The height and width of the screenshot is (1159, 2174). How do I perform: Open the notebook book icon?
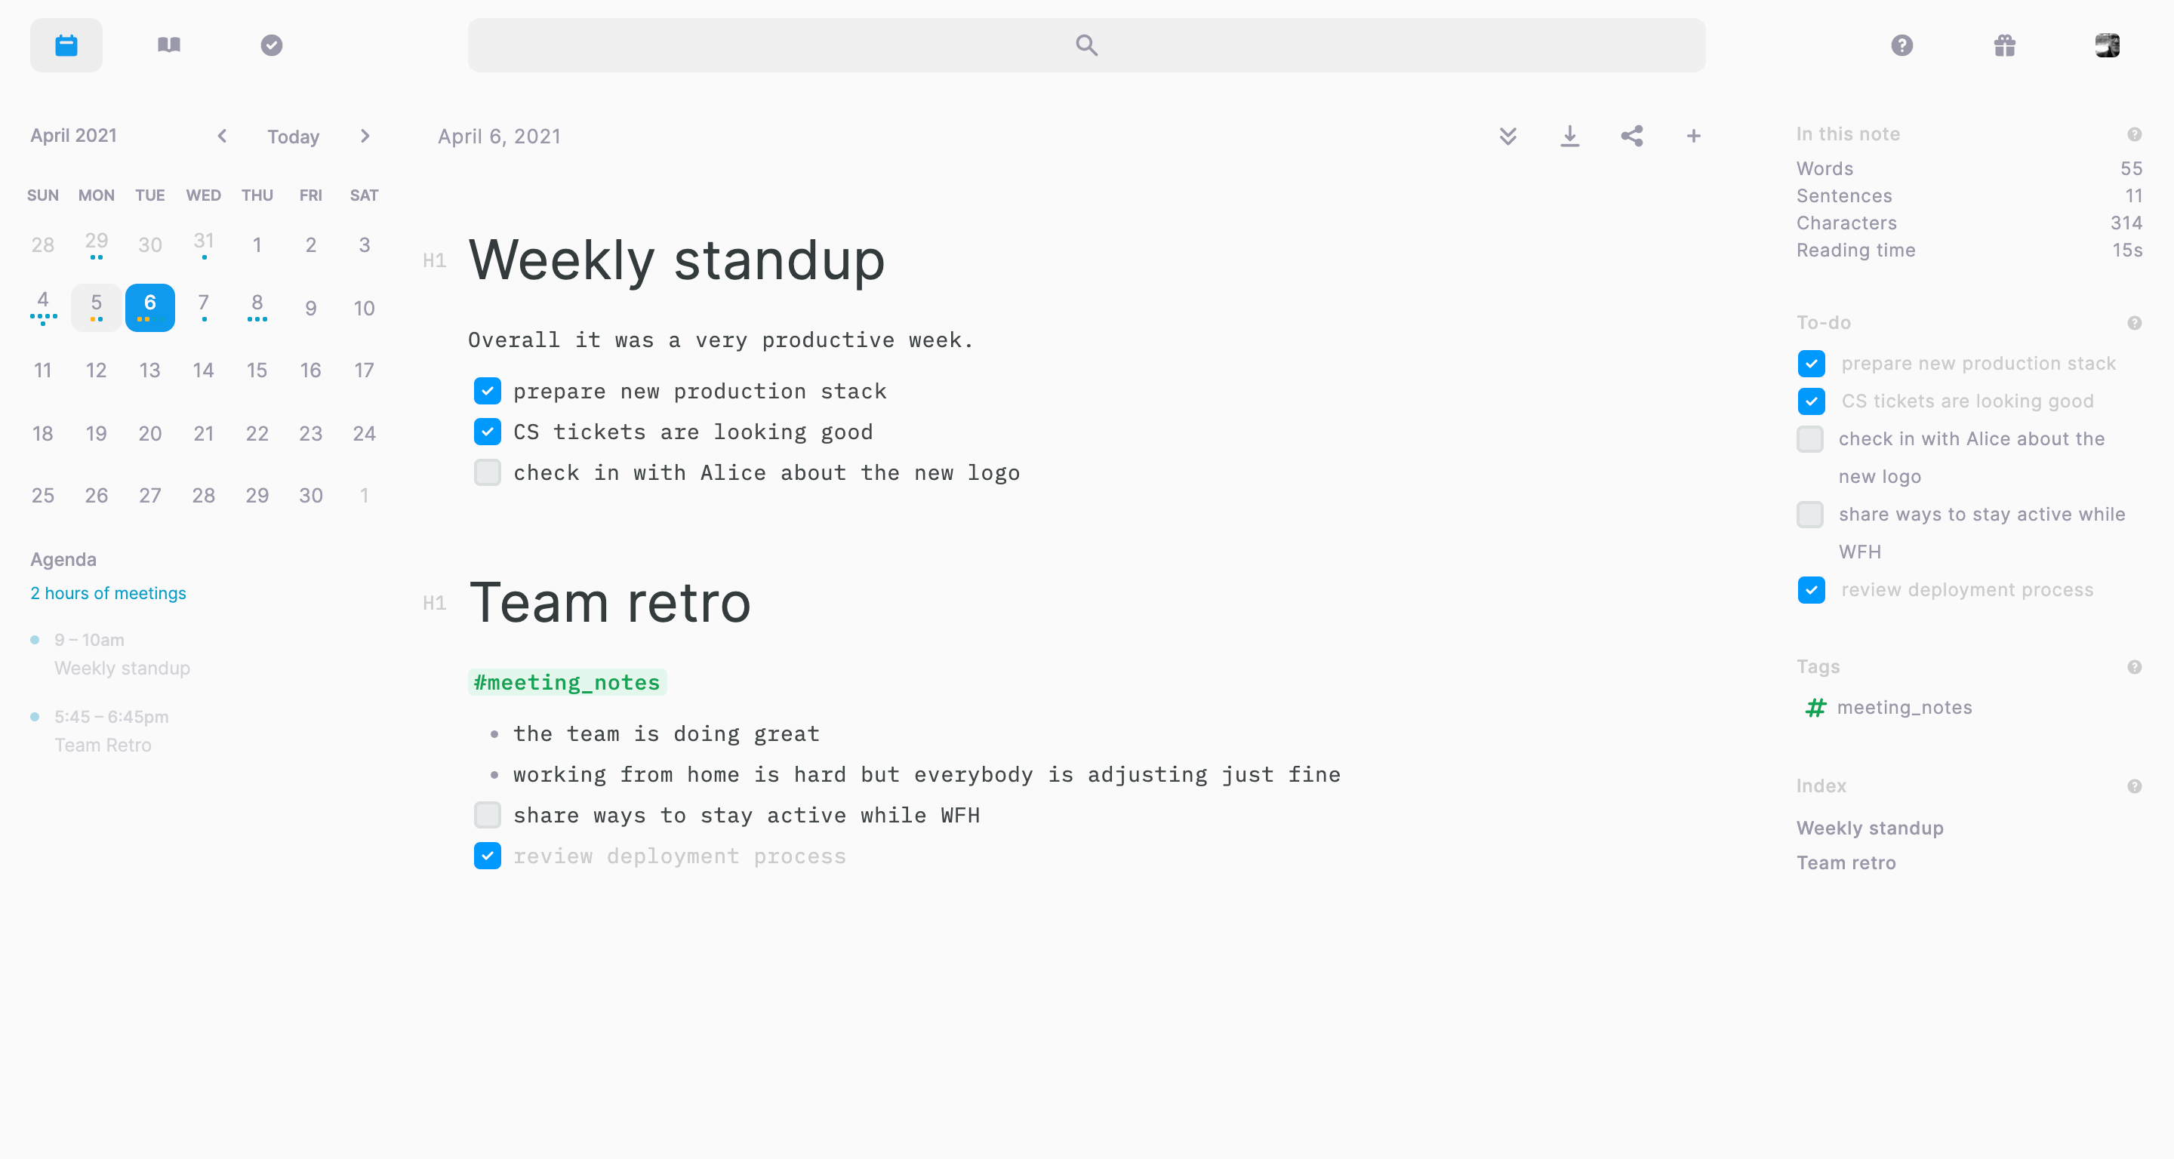(x=169, y=45)
